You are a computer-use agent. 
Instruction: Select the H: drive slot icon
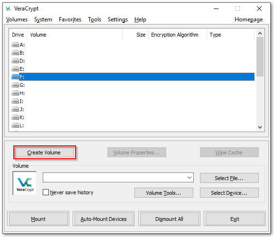click(x=15, y=93)
